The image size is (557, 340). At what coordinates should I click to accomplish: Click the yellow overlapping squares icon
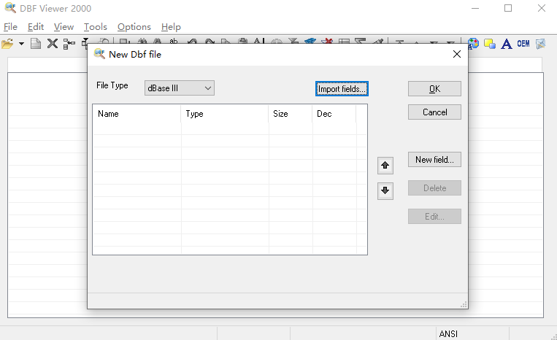point(490,44)
